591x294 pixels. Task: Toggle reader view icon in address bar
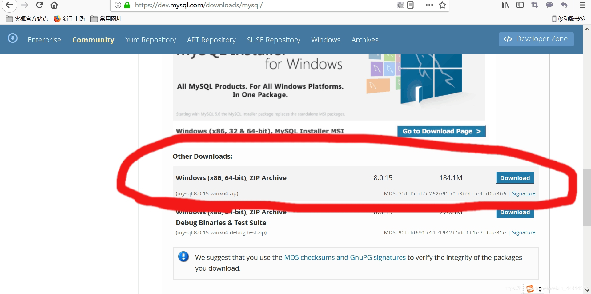410,5
